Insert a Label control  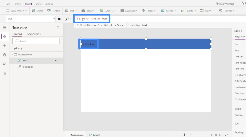(37, 11)
